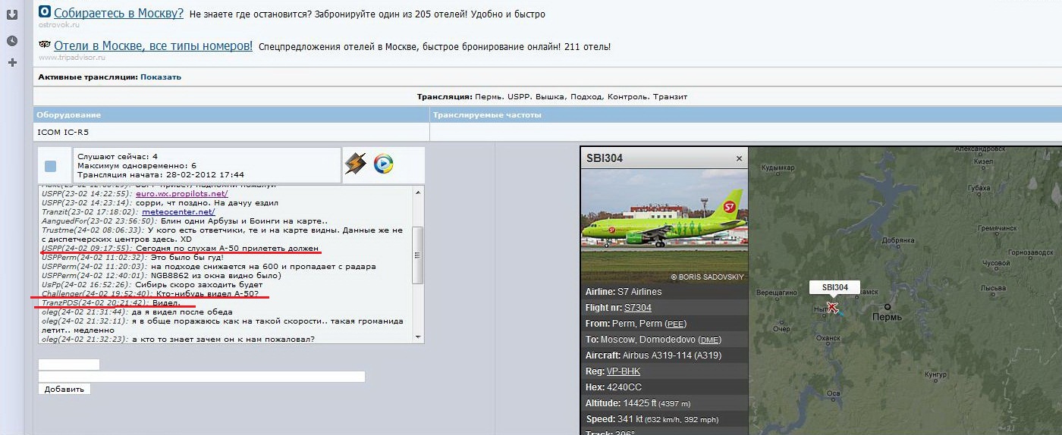Click the long chat message input field
This screenshot has height=435, width=1062.
[202, 377]
